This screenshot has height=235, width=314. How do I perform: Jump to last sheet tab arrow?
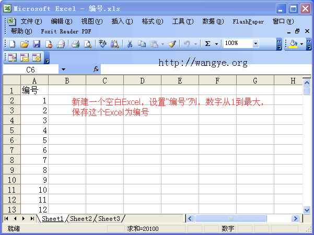click(x=32, y=219)
